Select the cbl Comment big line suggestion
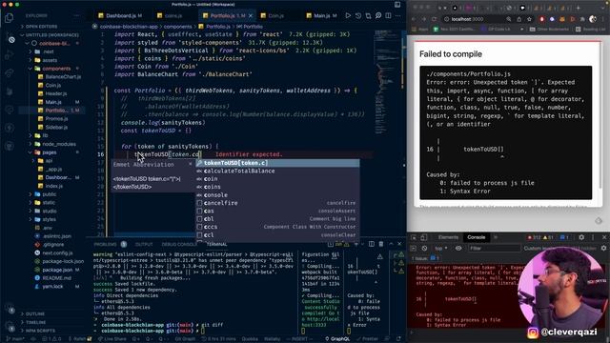The height and width of the screenshot is (343, 610). pos(277,219)
